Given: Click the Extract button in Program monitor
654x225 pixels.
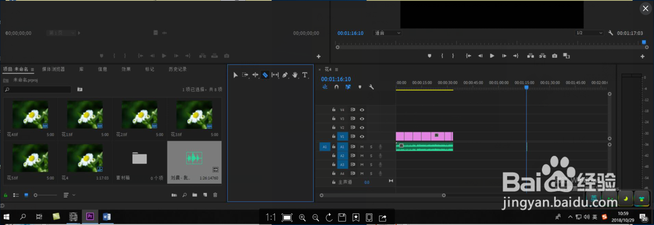Looking at the screenshot, I should click(542, 56).
